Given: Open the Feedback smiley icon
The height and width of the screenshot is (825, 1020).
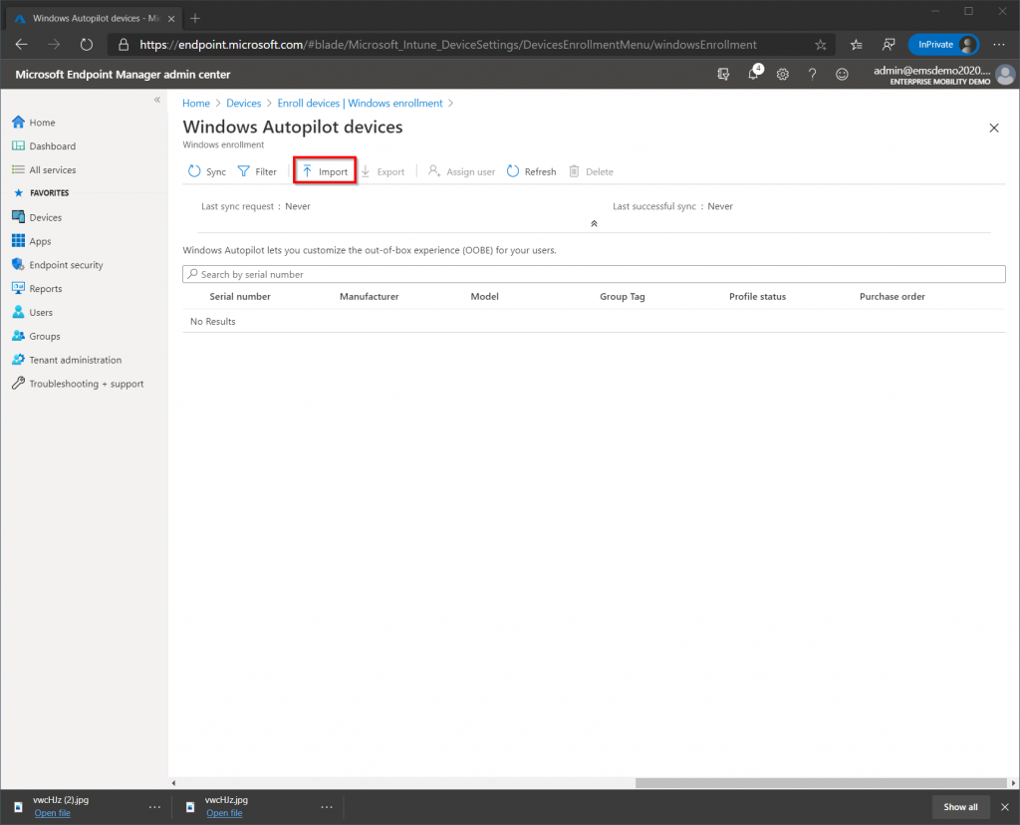Looking at the screenshot, I should pyautogui.click(x=842, y=74).
